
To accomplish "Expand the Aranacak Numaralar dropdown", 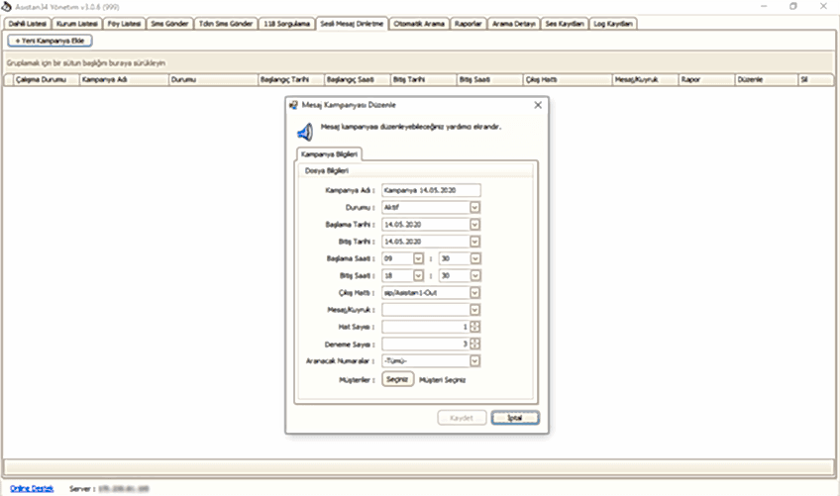I will tap(474, 361).
